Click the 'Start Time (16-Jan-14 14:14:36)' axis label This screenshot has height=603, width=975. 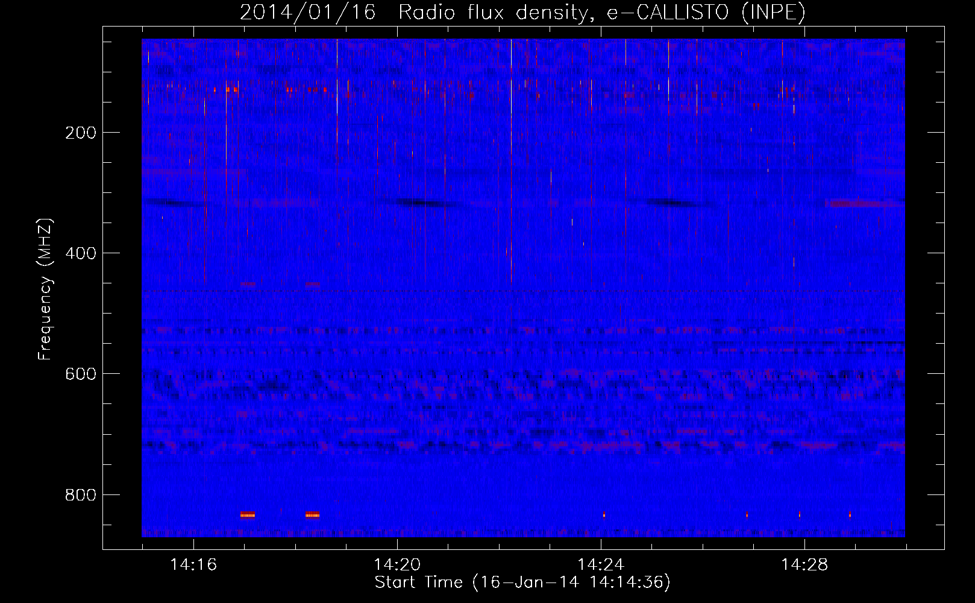click(x=522, y=582)
